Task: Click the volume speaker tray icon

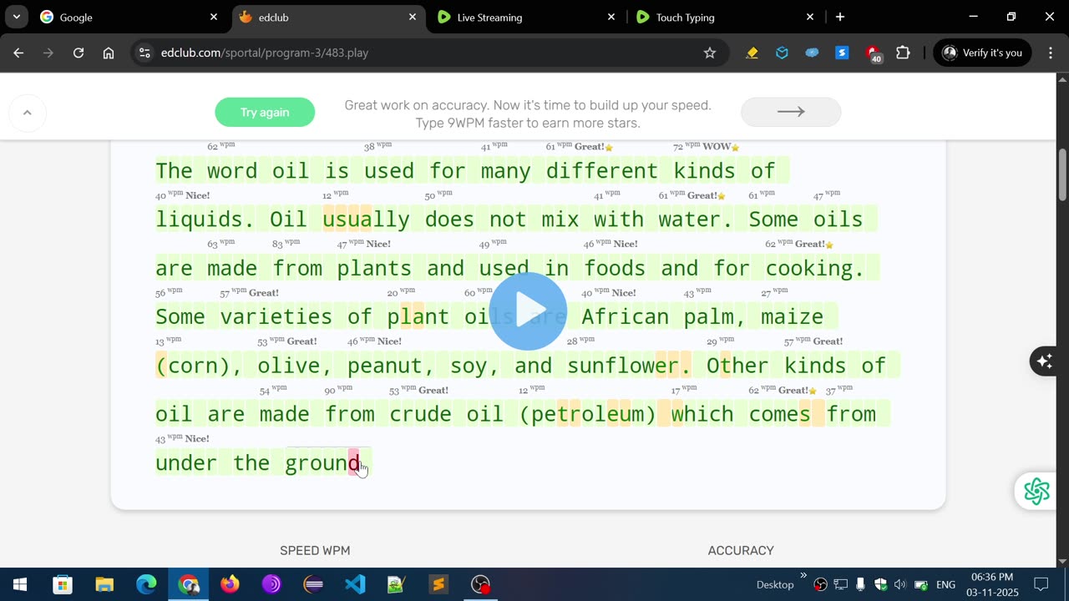Action: [x=900, y=584]
